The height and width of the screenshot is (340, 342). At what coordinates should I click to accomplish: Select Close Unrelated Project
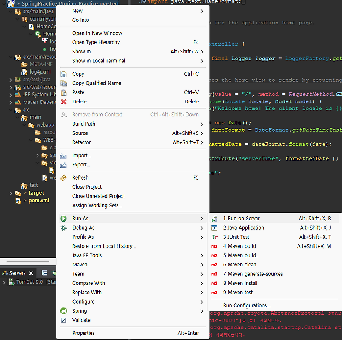click(x=133, y=196)
